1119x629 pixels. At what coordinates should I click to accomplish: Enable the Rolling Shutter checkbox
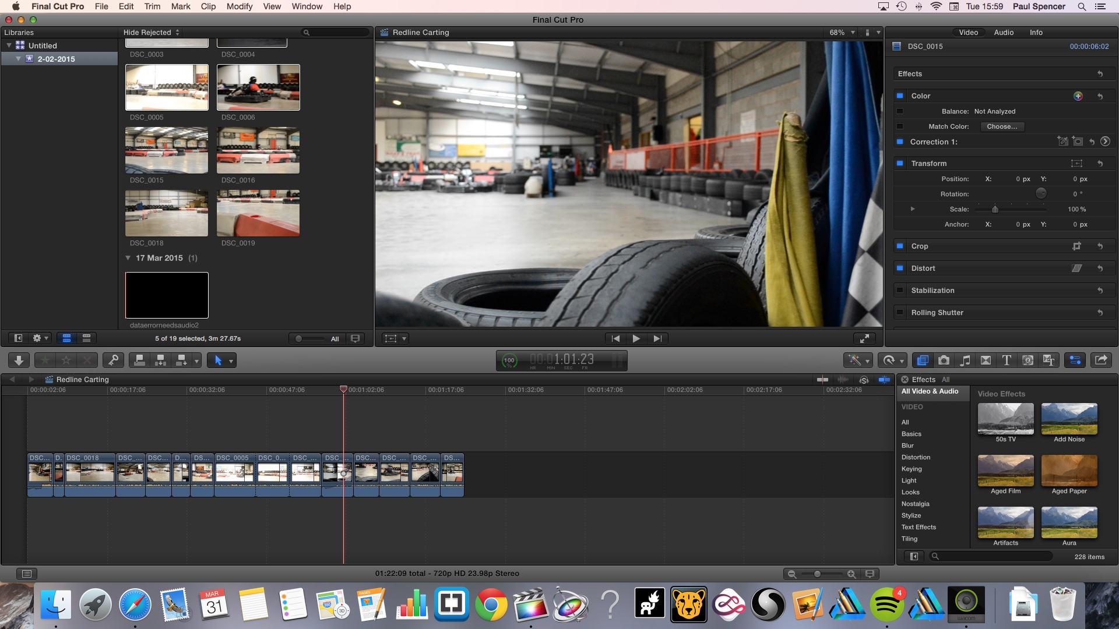coord(900,312)
